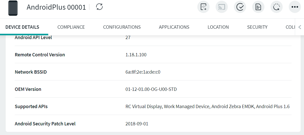
Task: Switch to the Compliance tab
Action: [71, 27]
